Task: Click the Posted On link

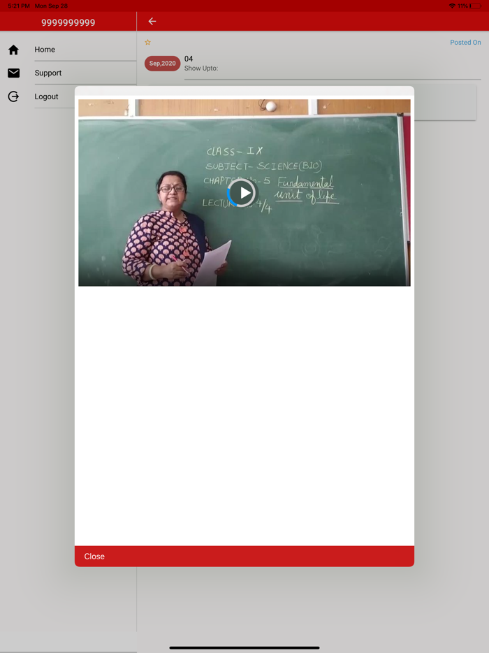Action: tap(465, 43)
